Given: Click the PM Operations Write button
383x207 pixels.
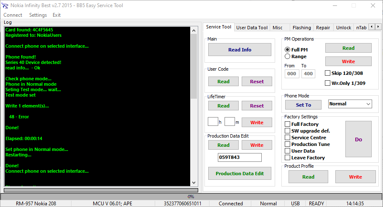Looking at the screenshot, I should [x=348, y=61].
